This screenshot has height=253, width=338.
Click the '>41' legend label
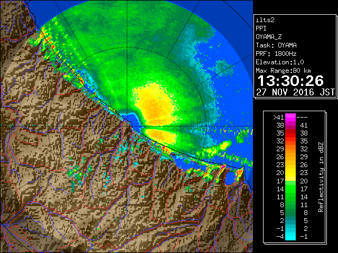pos(278,118)
